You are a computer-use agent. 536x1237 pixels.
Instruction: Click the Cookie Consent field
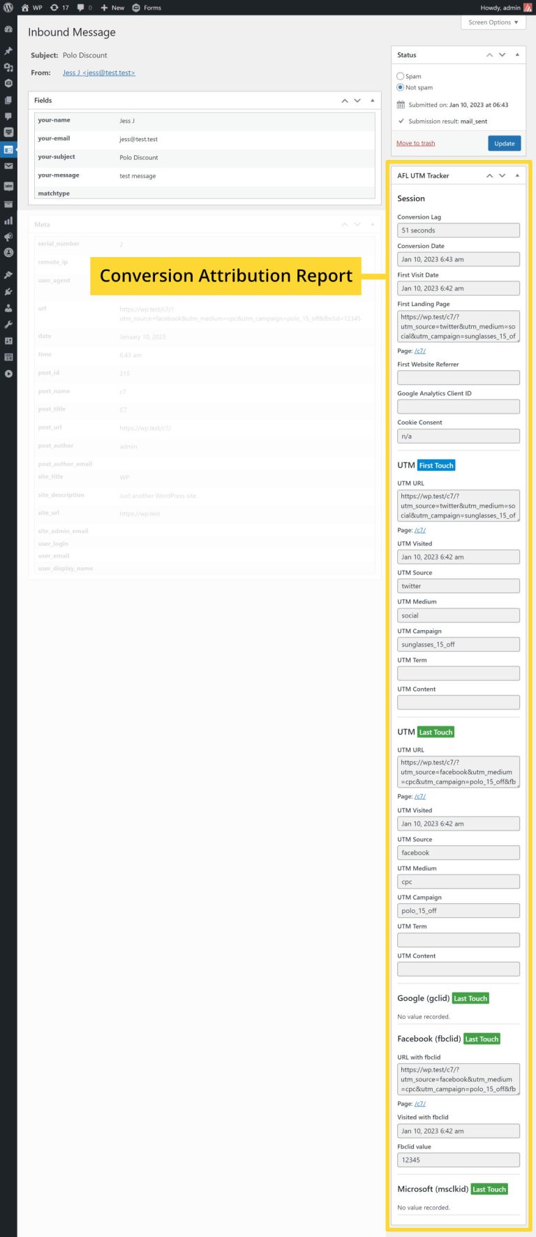click(x=459, y=437)
